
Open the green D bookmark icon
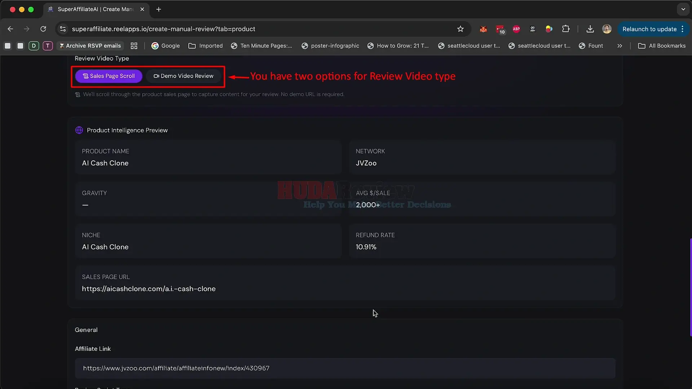tap(34, 46)
